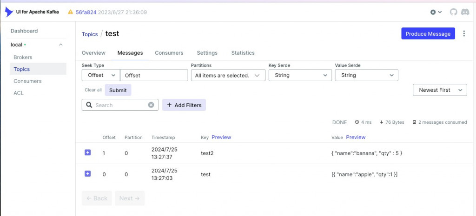Click the version warning triangle icon

tap(71, 12)
